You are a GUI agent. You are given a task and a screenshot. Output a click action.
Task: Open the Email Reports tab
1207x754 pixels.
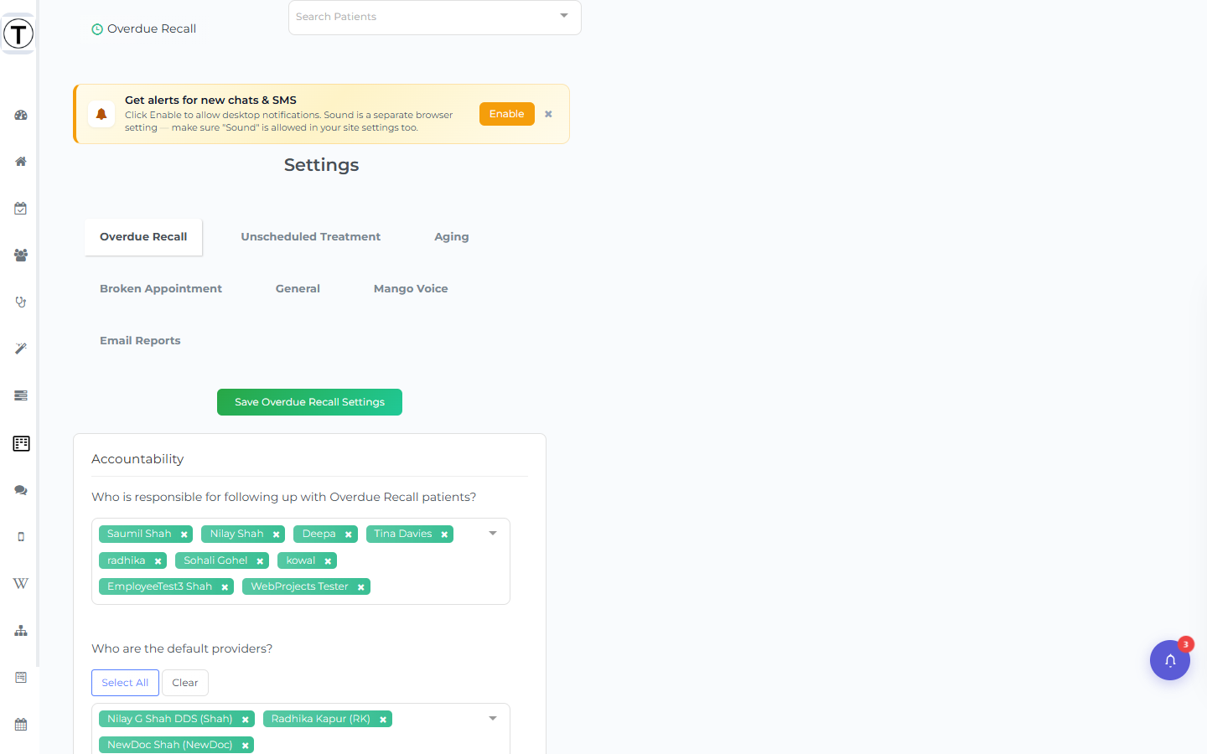pos(140,341)
